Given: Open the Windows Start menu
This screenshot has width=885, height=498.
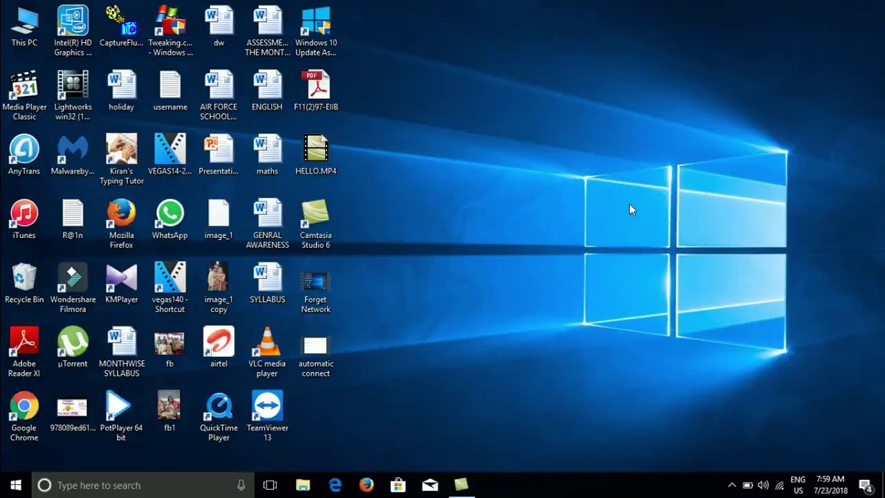Looking at the screenshot, I should coord(16,485).
